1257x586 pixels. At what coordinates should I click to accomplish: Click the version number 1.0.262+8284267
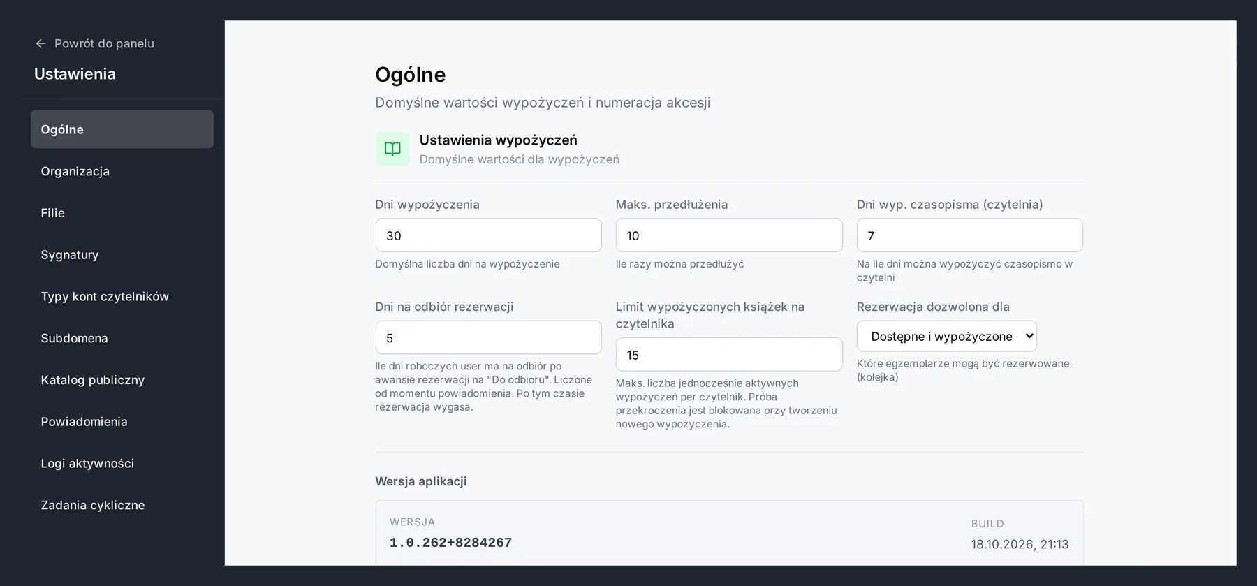(450, 543)
